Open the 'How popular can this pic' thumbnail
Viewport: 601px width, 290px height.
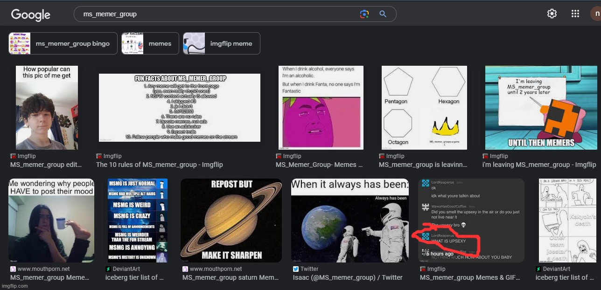point(47,108)
